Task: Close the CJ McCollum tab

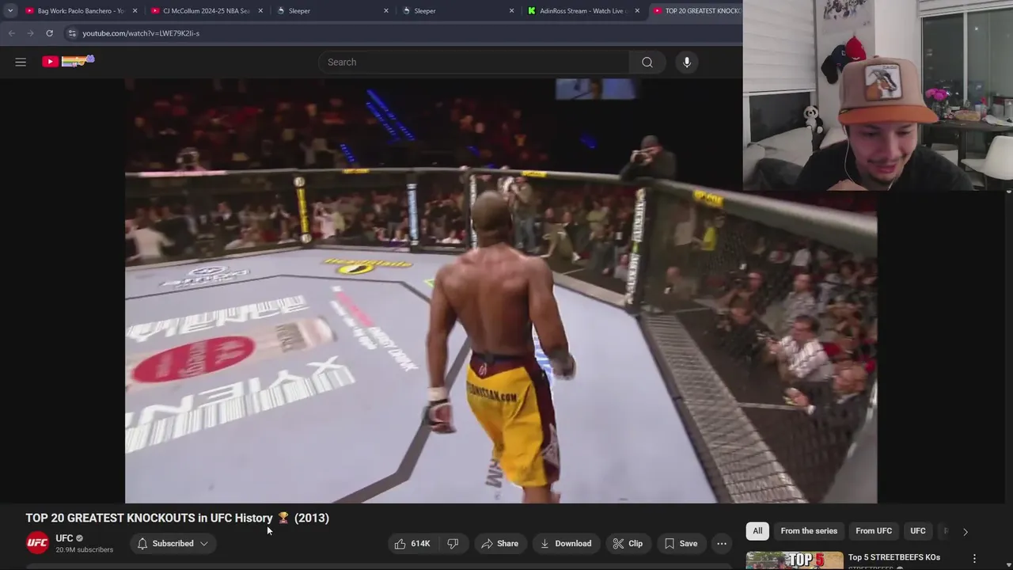Action: coord(260,11)
